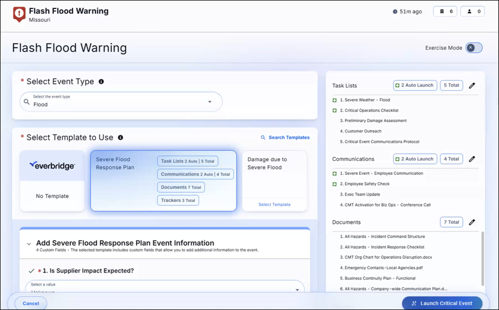Click info icon next to Select Template to Use
The width and height of the screenshot is (499, 310).
pos(120,137)
